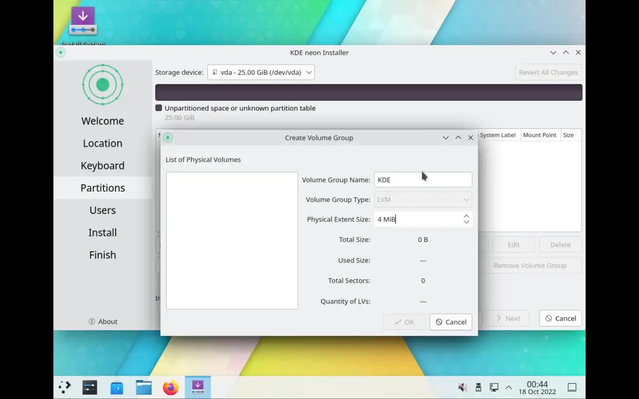Open the Dolphin file manager in the taskbar

pyautogui.click(x=144, y=388)
